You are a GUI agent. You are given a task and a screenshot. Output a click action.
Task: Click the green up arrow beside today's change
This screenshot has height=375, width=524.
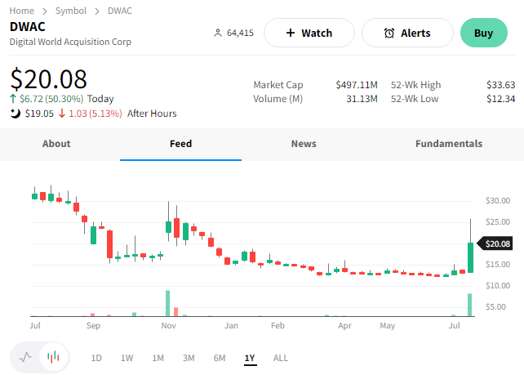[x=13, y=99]
